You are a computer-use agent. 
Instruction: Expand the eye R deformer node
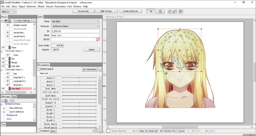click(4, 112)
